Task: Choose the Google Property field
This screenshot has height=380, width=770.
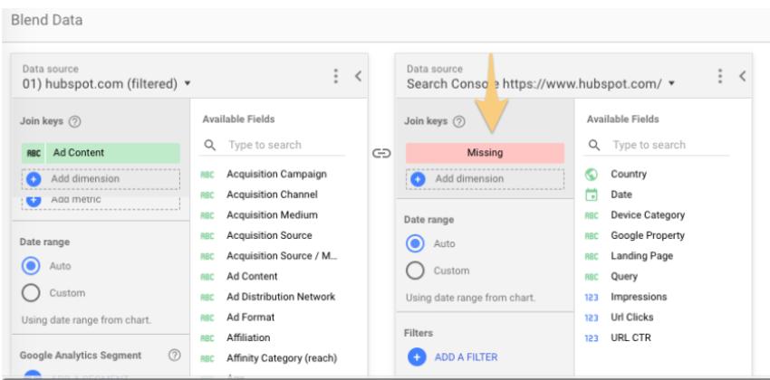Action: (x=648, y=236)
